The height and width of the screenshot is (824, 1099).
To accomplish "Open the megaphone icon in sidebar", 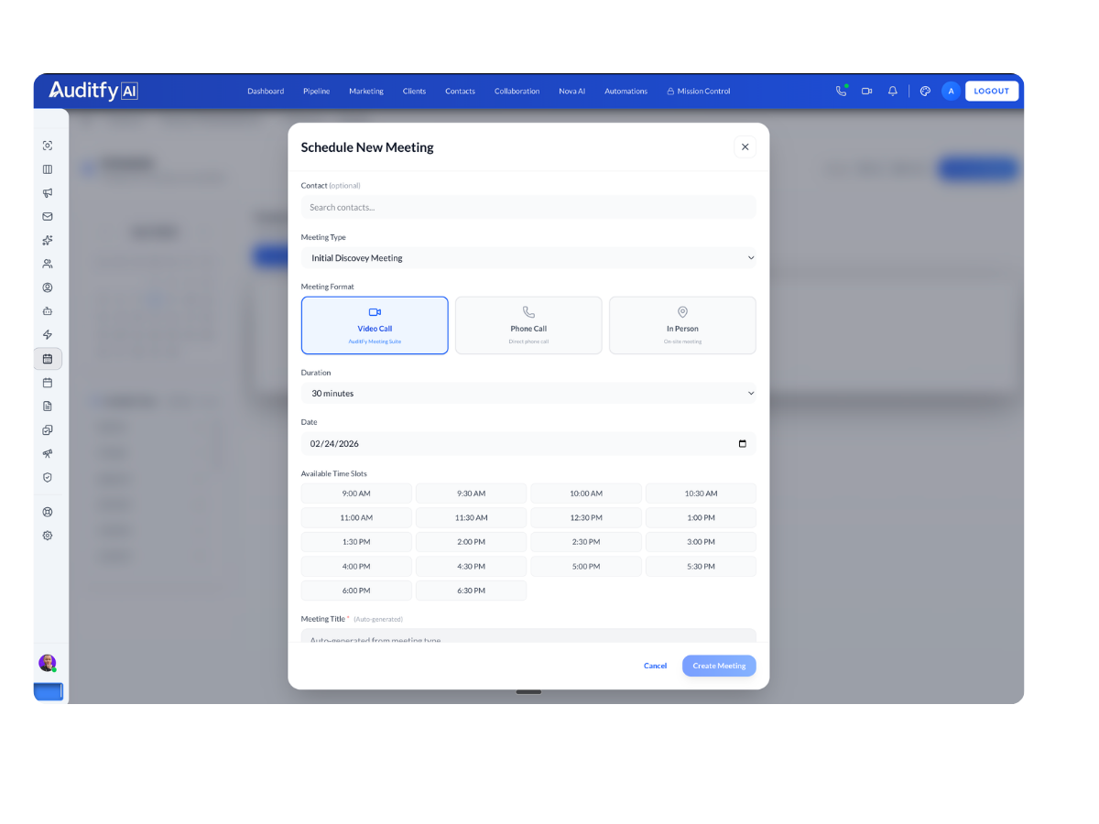I will click(x=48, y=193).
